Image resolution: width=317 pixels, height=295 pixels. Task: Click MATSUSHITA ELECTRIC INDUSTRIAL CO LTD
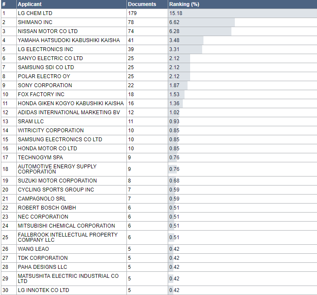pos(68,278)
